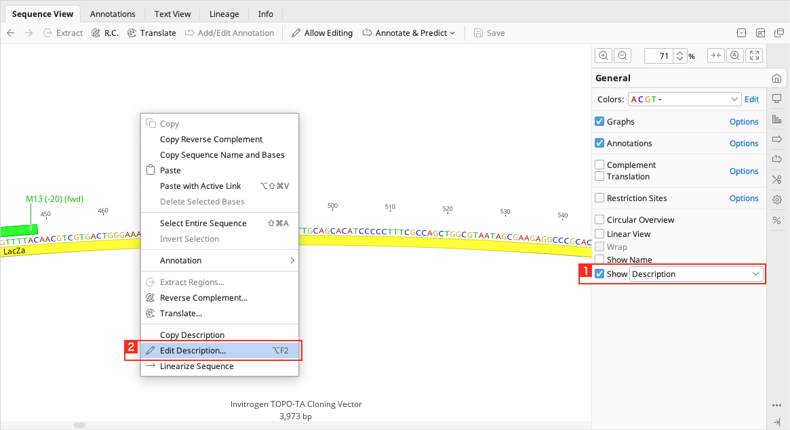Enable the Circular Overview checkbox
Image resolution: width=790 pixels, height=430 pixels.
click(599, 220)
